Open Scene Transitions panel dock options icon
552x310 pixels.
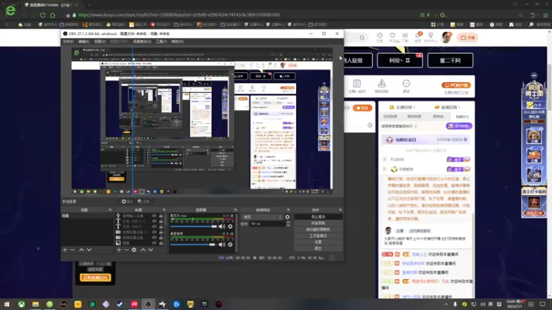[288, 210]
